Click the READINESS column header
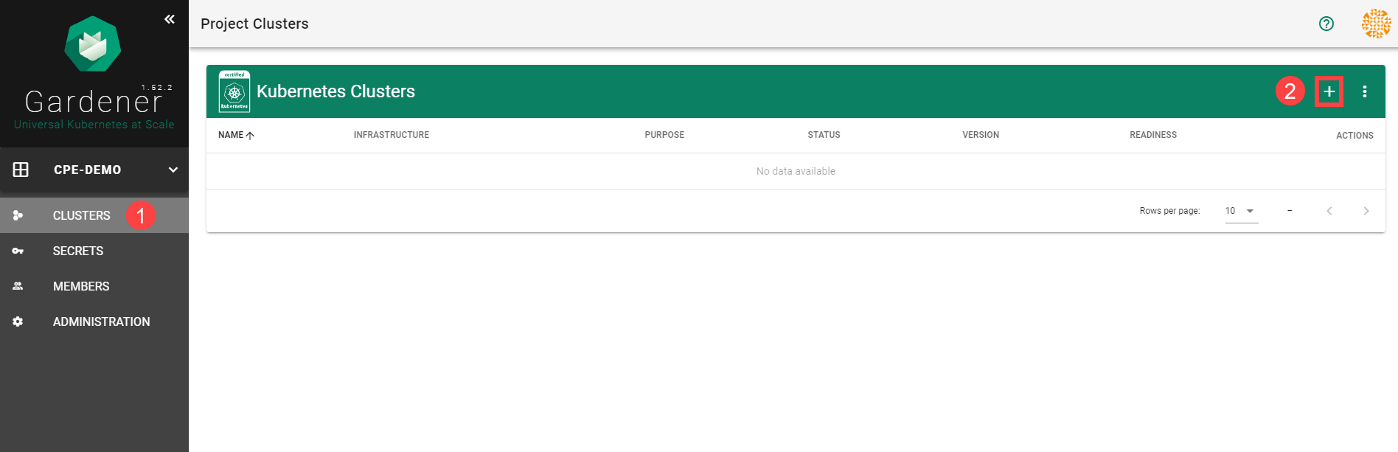The image size is (1398, 452). (1152, 135)
